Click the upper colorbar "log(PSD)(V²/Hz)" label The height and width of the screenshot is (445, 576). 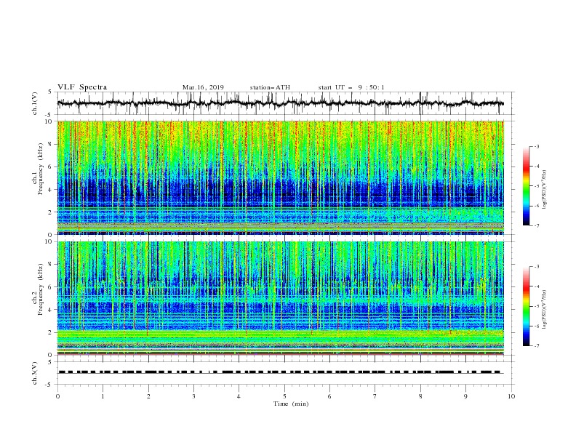coord(545,190)
